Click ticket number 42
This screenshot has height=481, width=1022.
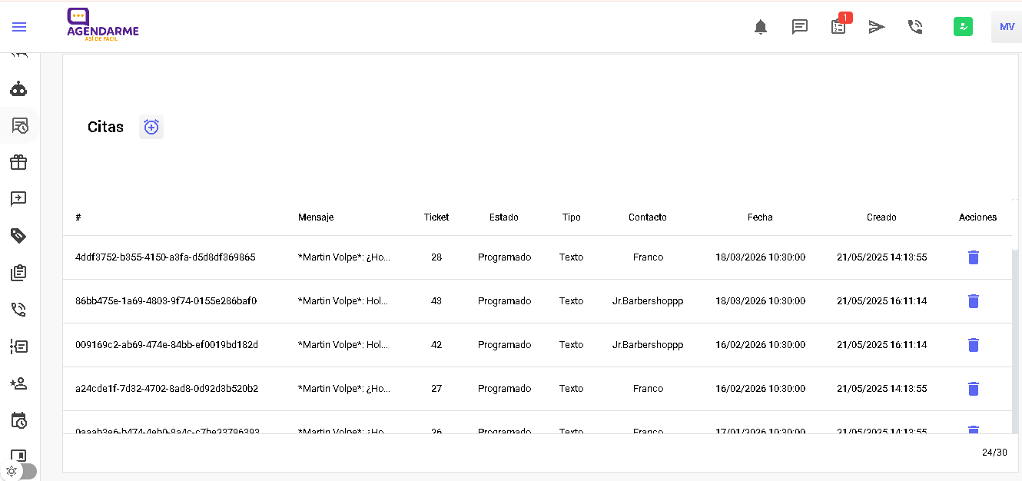tap(436, 345)
